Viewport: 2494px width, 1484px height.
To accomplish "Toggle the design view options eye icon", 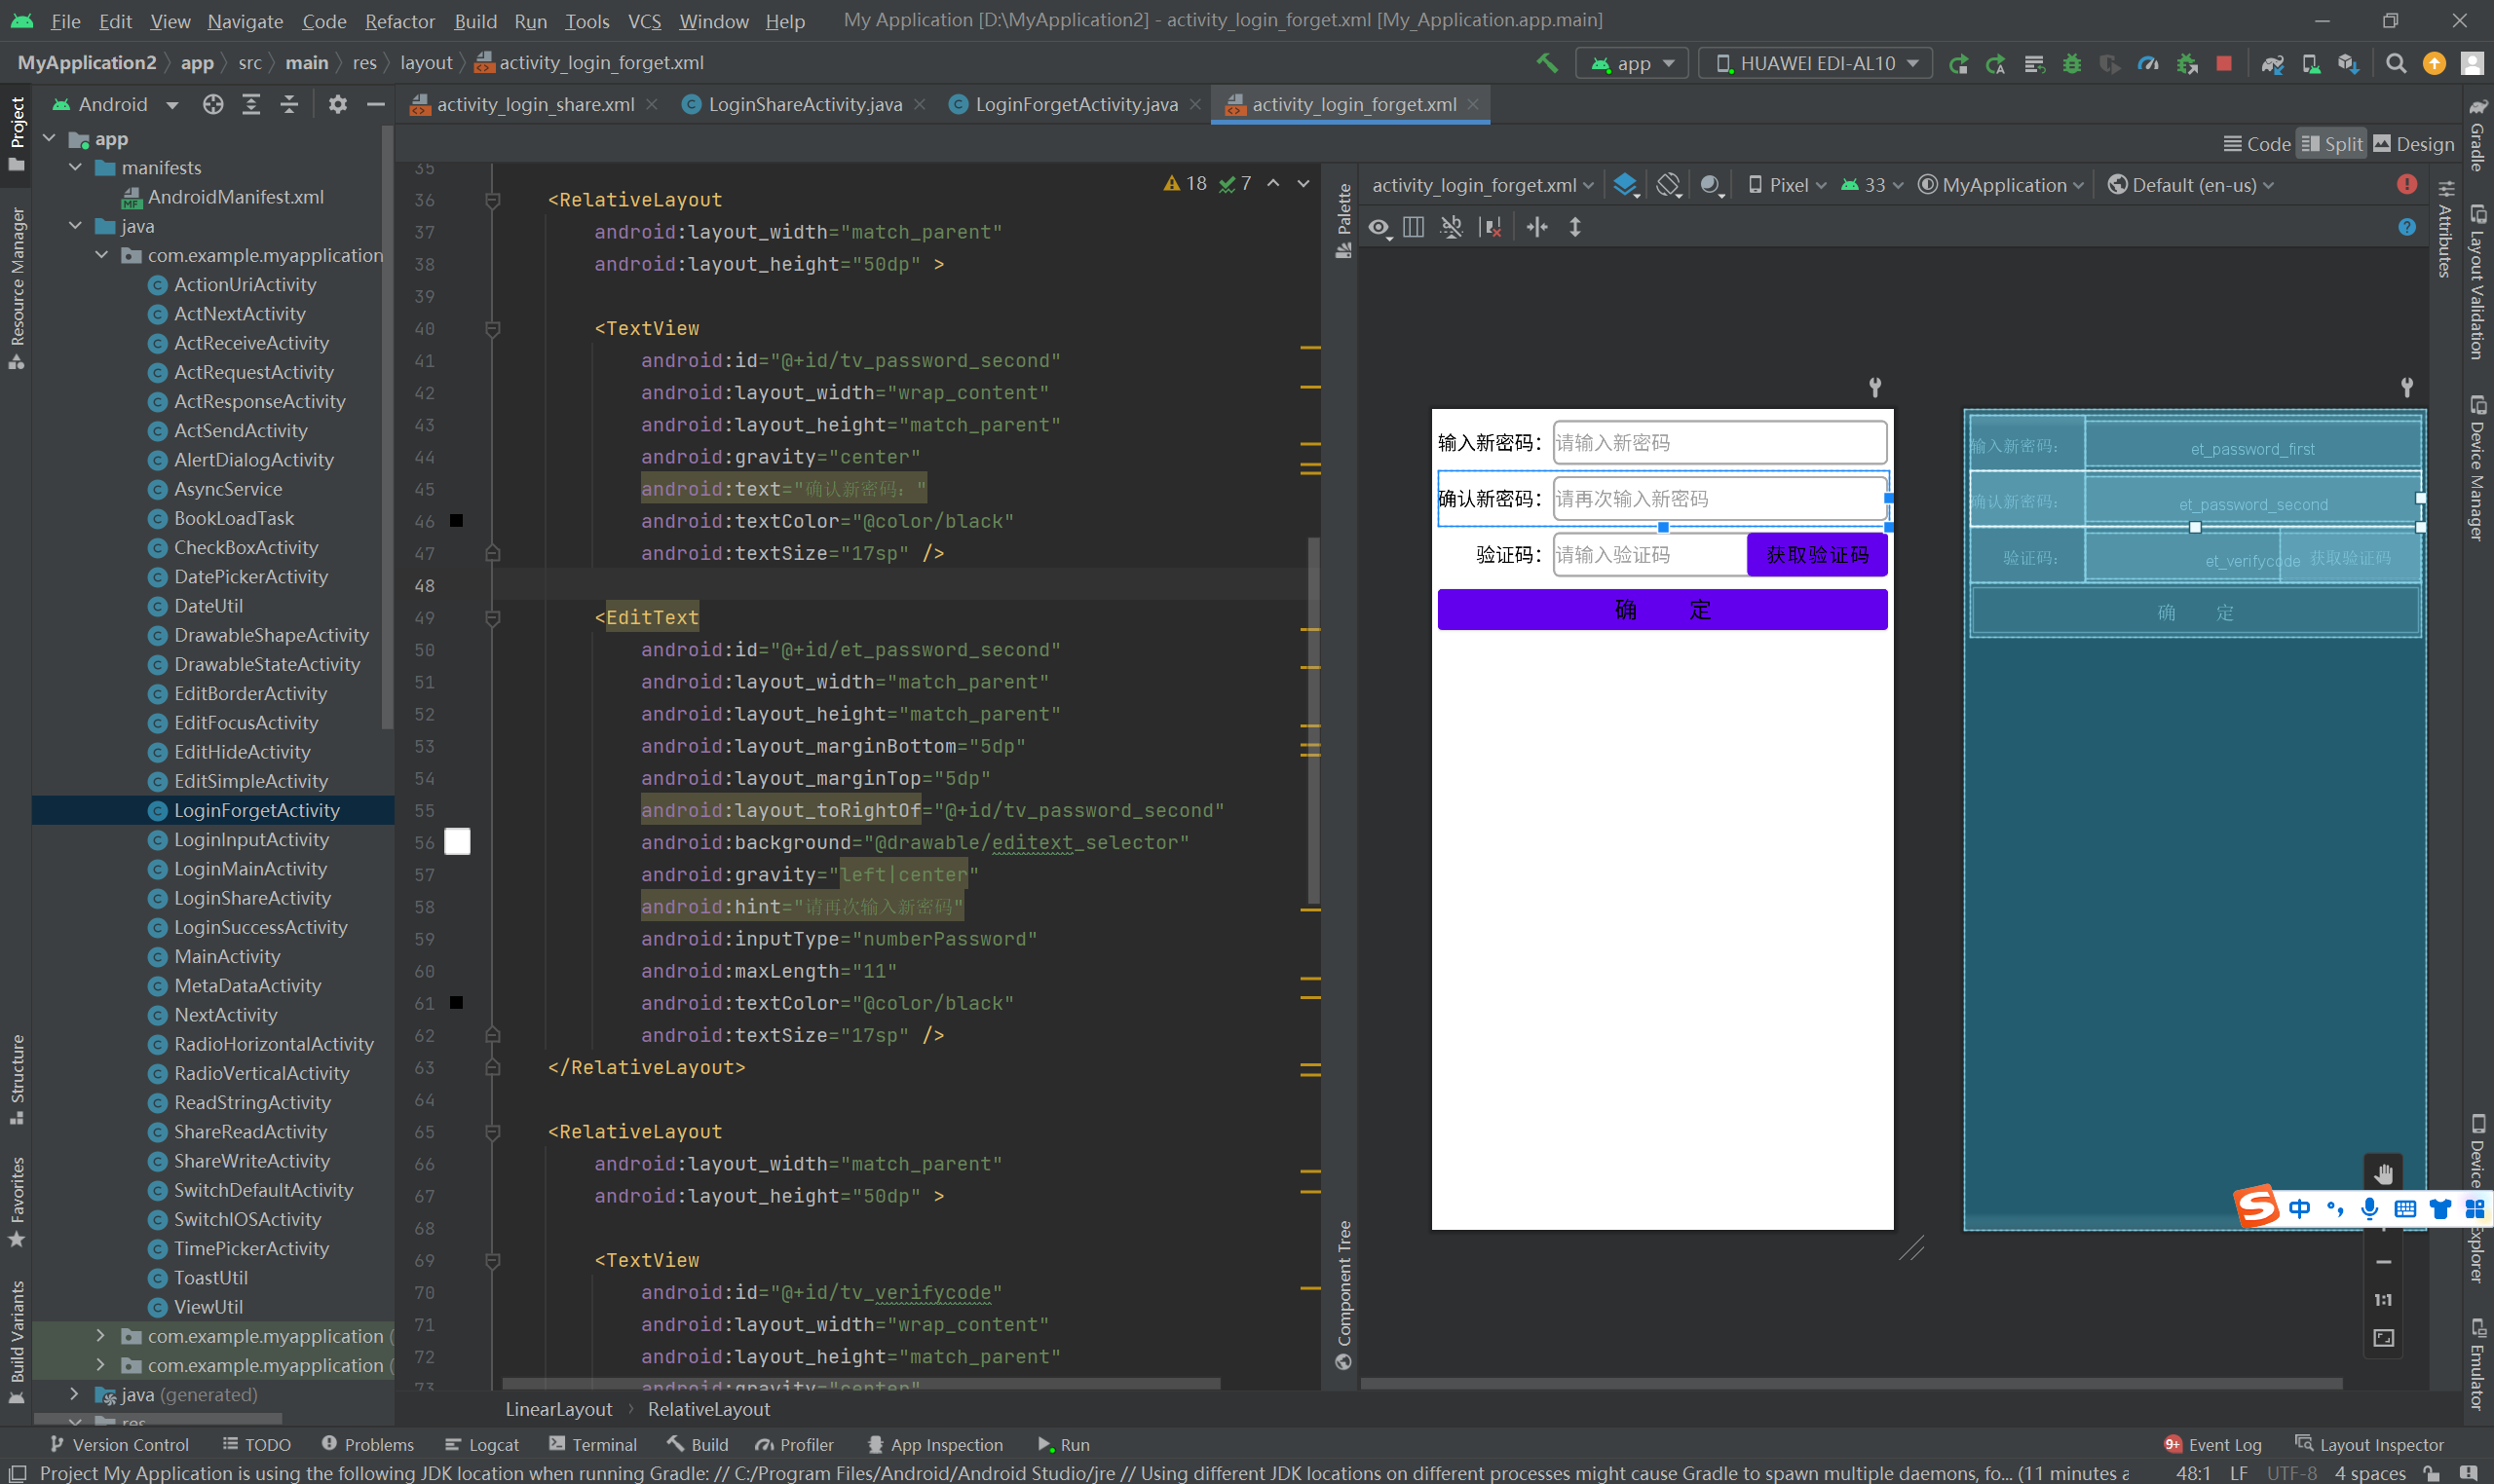I will pos(1379,227).
